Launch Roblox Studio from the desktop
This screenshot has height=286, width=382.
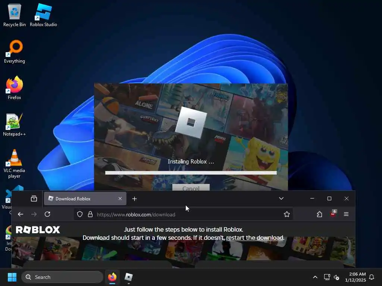point(43,15)
